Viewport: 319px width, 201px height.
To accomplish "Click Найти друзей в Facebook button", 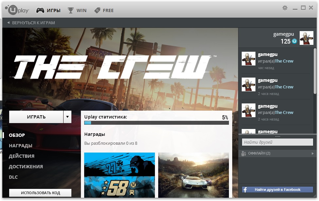I will pos(277,190).
